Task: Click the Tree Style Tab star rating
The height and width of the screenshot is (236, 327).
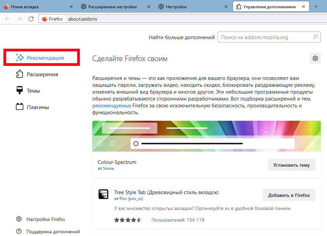Action: tap(128, 220)
